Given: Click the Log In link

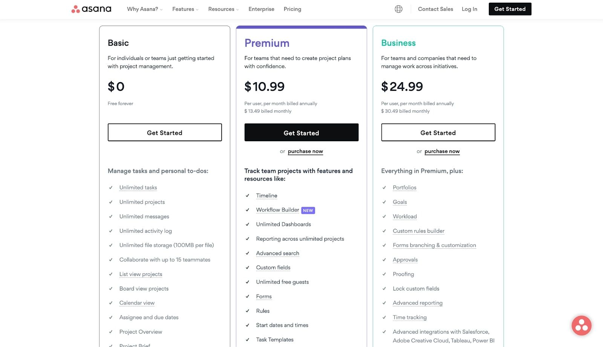Looking at the screenshot, I should [x=469, y=9].
